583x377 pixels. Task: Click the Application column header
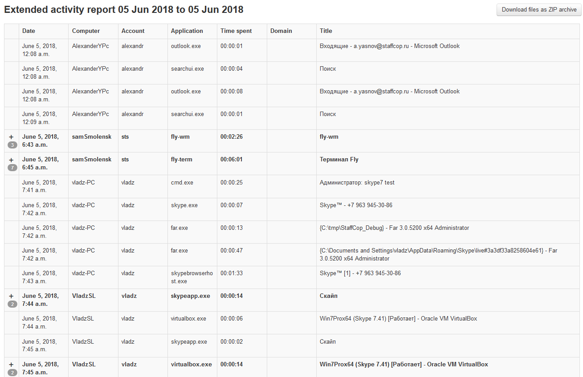(x=187, y=31)
